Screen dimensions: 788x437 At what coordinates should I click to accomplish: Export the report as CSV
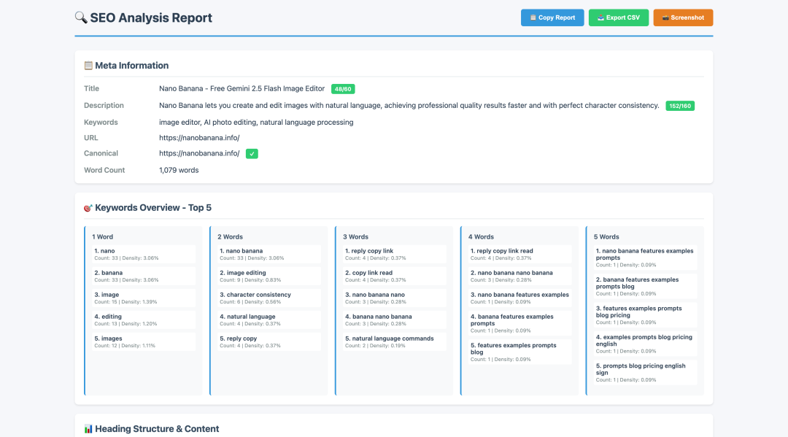(619, 18)
